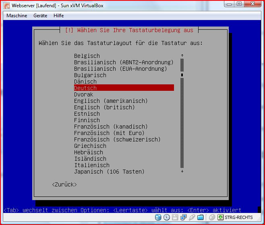Click the green keyboard capture arrow icon
Viewport: 265px width, 225px height.
221,217
